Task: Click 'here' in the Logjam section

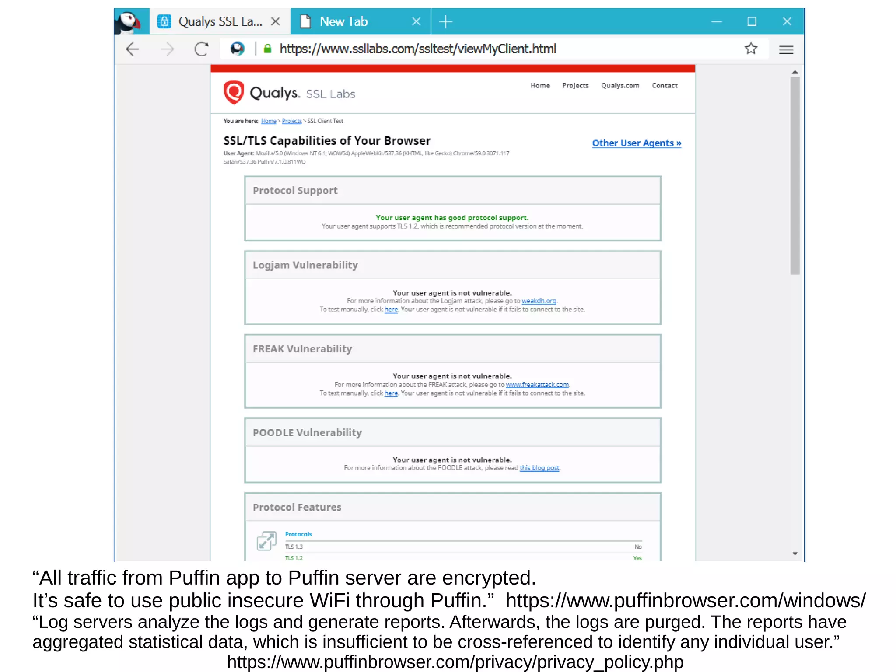Action: click(391, 310)
